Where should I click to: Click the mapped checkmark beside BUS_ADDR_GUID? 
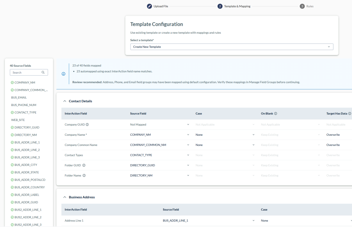coord(12,202)
